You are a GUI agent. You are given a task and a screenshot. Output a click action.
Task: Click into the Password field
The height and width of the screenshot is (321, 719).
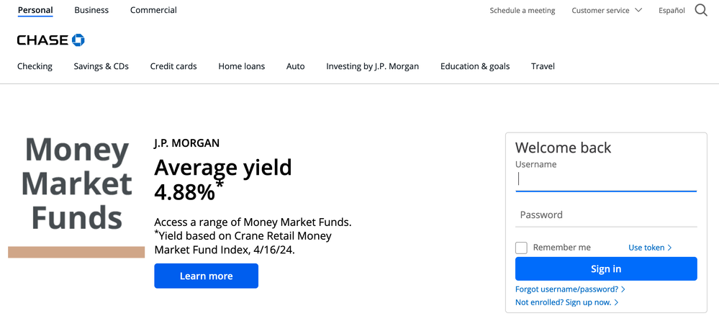click(606, 215)
